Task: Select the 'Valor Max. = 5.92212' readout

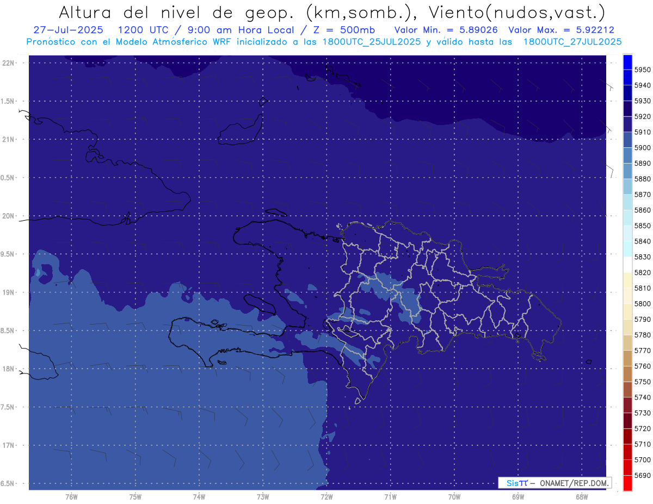Action: 561,30
